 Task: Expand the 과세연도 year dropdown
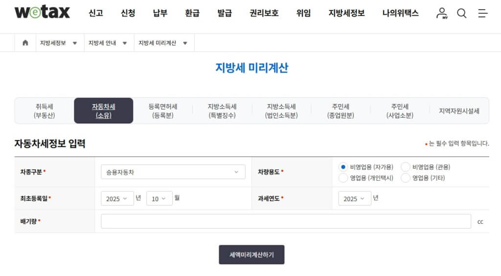(x=354, y=199)
